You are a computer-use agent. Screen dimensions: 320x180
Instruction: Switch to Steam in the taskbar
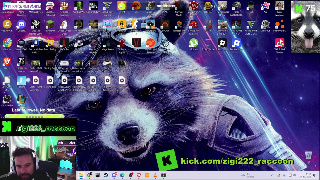pos(106,175)
